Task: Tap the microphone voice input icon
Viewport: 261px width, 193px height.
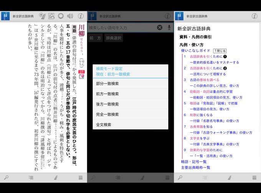Action: [x=169, y=28]
